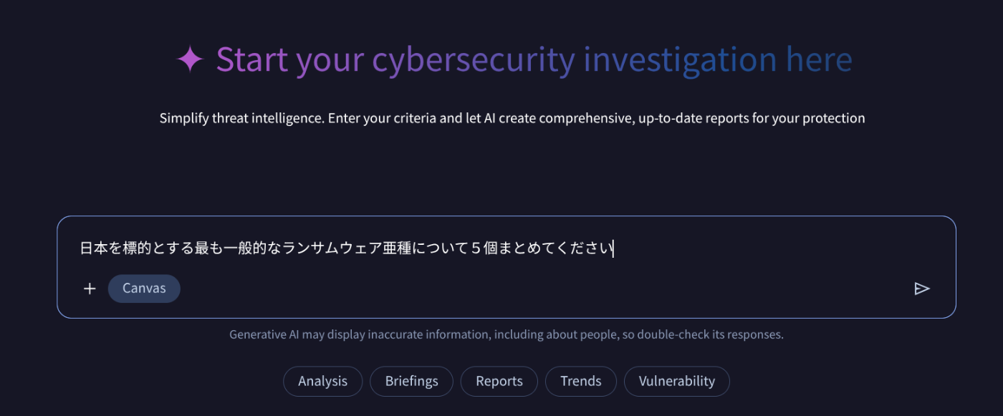
Task: Click empty space between Canvas and send icon
Action: pos(544,289)
